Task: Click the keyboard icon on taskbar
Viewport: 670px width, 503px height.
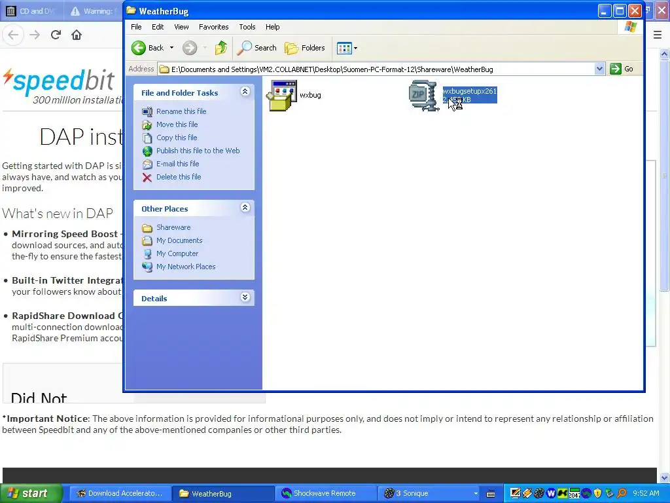Action: pos(491,494)
